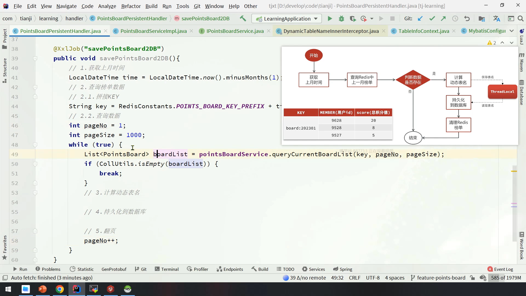Click the rollback undo arrow icon

[467, 19]
